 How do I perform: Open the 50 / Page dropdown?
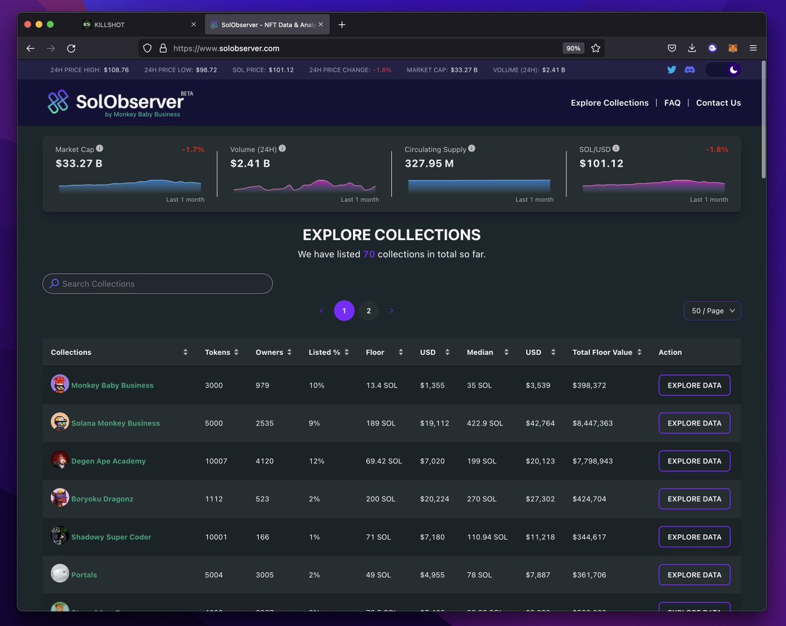pyautogui.click(x=712, y=310)
